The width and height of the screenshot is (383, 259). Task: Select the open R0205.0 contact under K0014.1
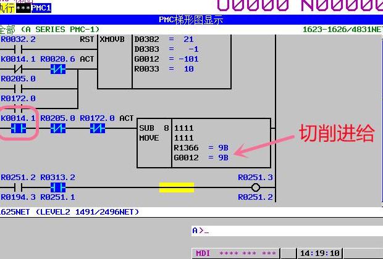point(19,89)
